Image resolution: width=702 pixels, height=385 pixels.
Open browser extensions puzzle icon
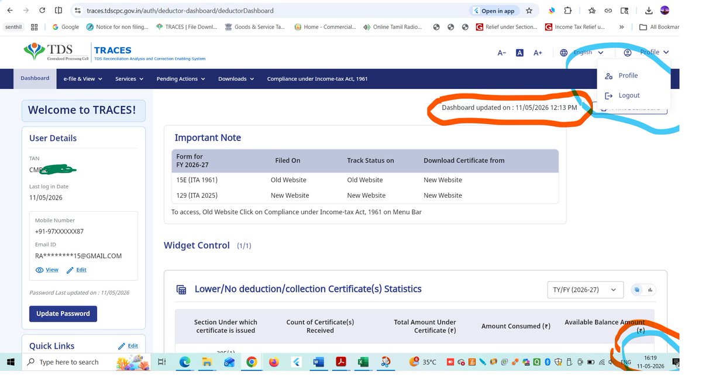pyautogui.click(x=567, y=11)
